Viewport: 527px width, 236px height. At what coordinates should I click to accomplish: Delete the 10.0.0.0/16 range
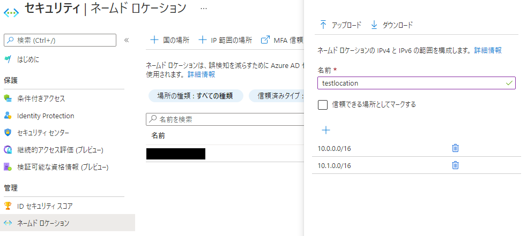tap(455, 148)
